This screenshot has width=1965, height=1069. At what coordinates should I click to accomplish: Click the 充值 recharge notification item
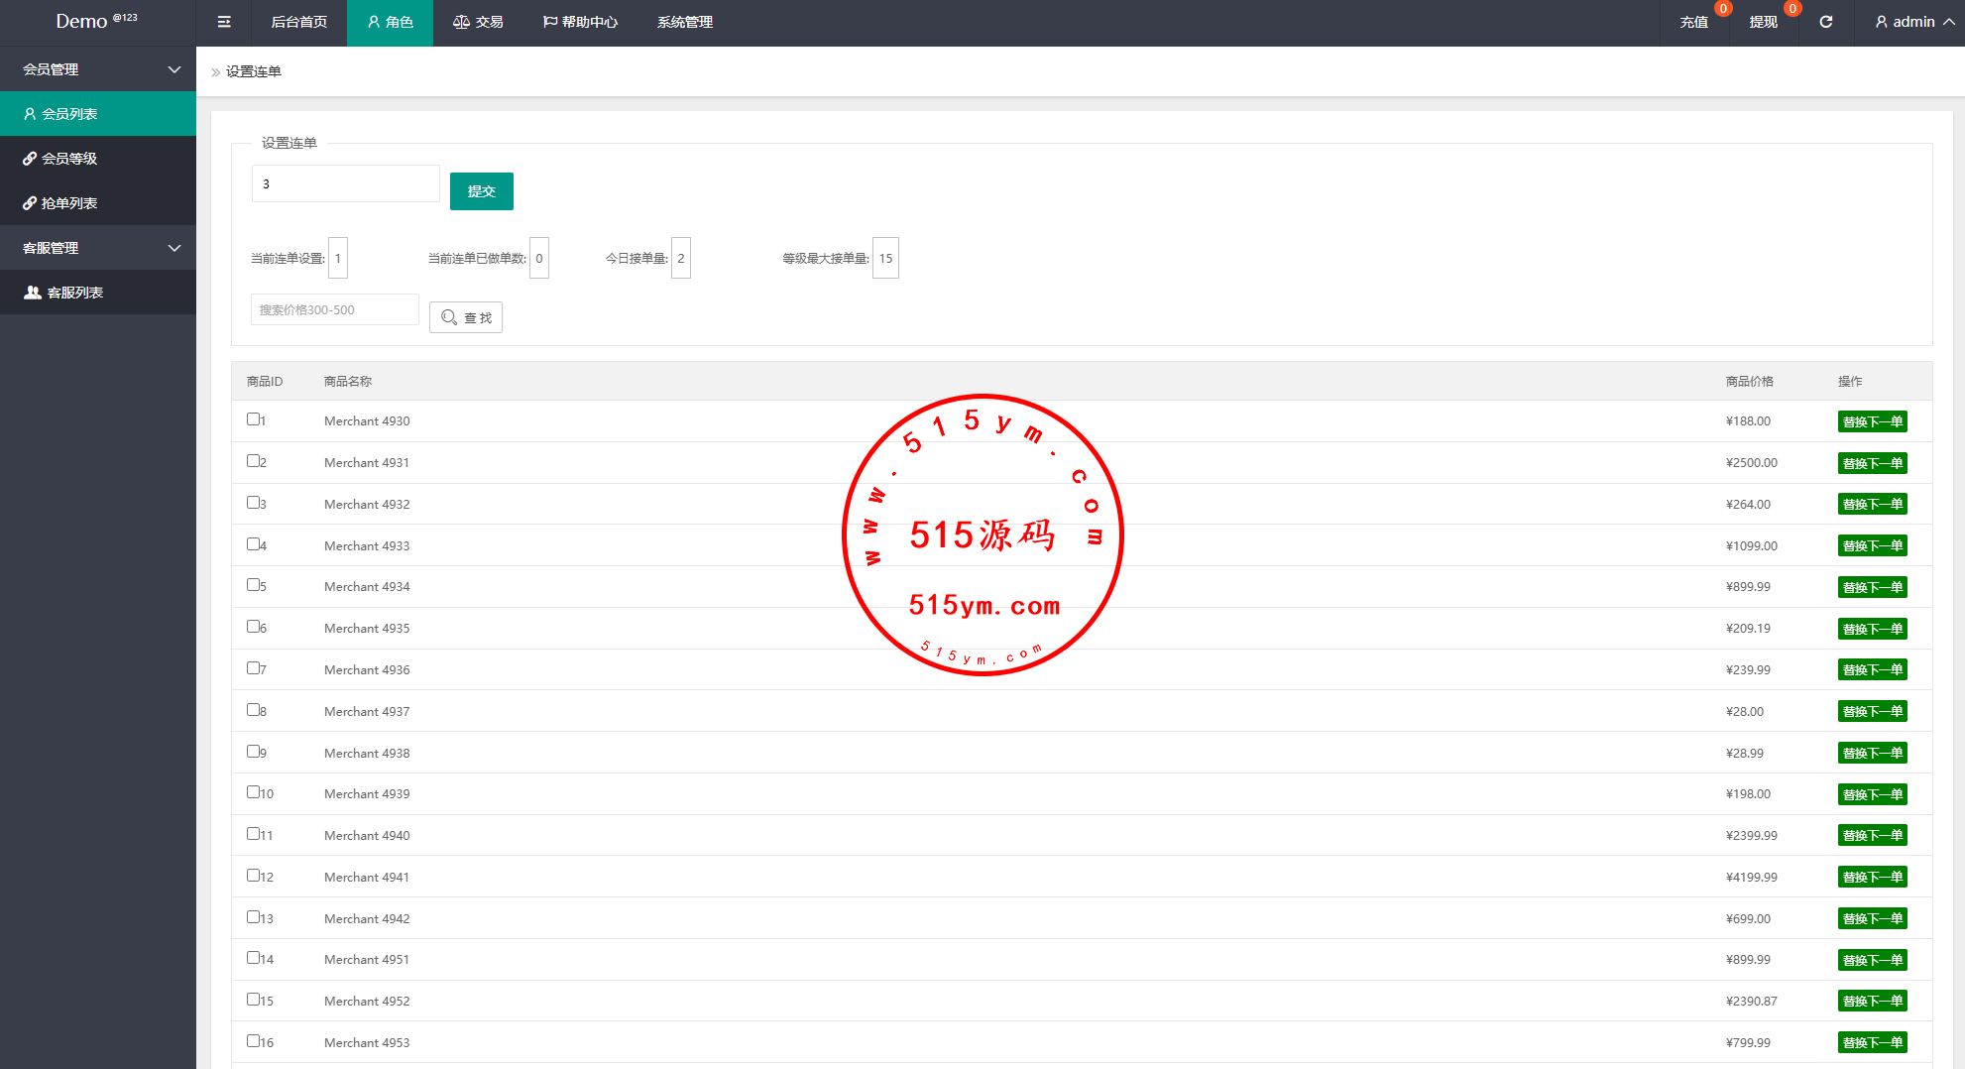point(1693,22)
